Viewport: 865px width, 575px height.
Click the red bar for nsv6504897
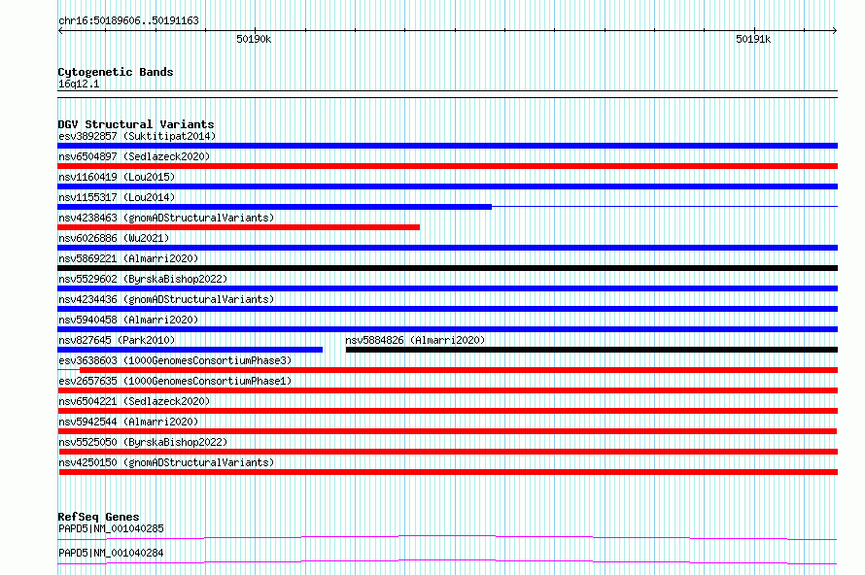click(447, 166)
